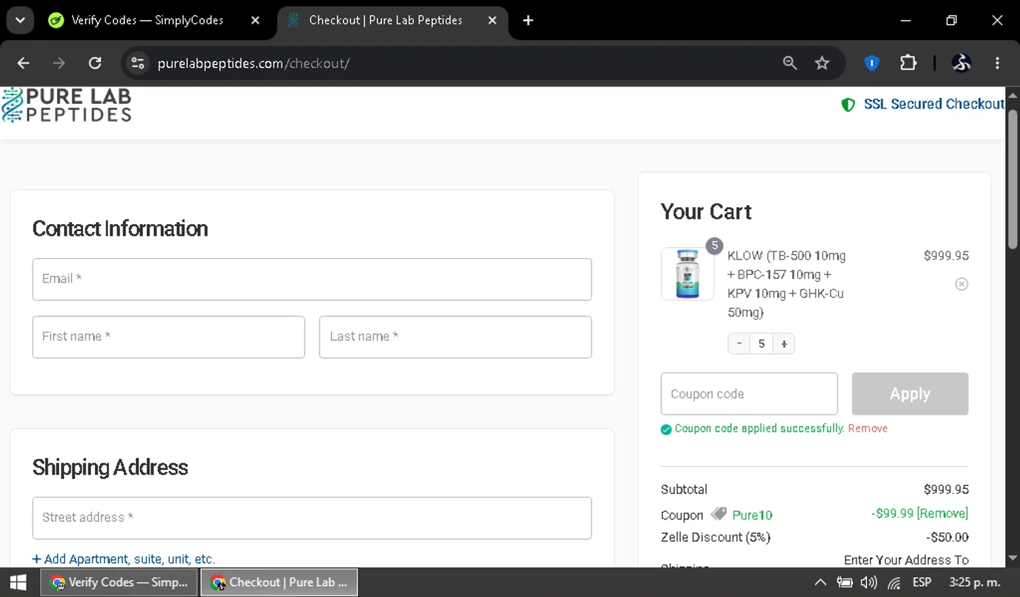The width and height of the screenshot is (1020, 597).
Task: Click Remove next to coupon success message
Action: (x=868, y=429)
